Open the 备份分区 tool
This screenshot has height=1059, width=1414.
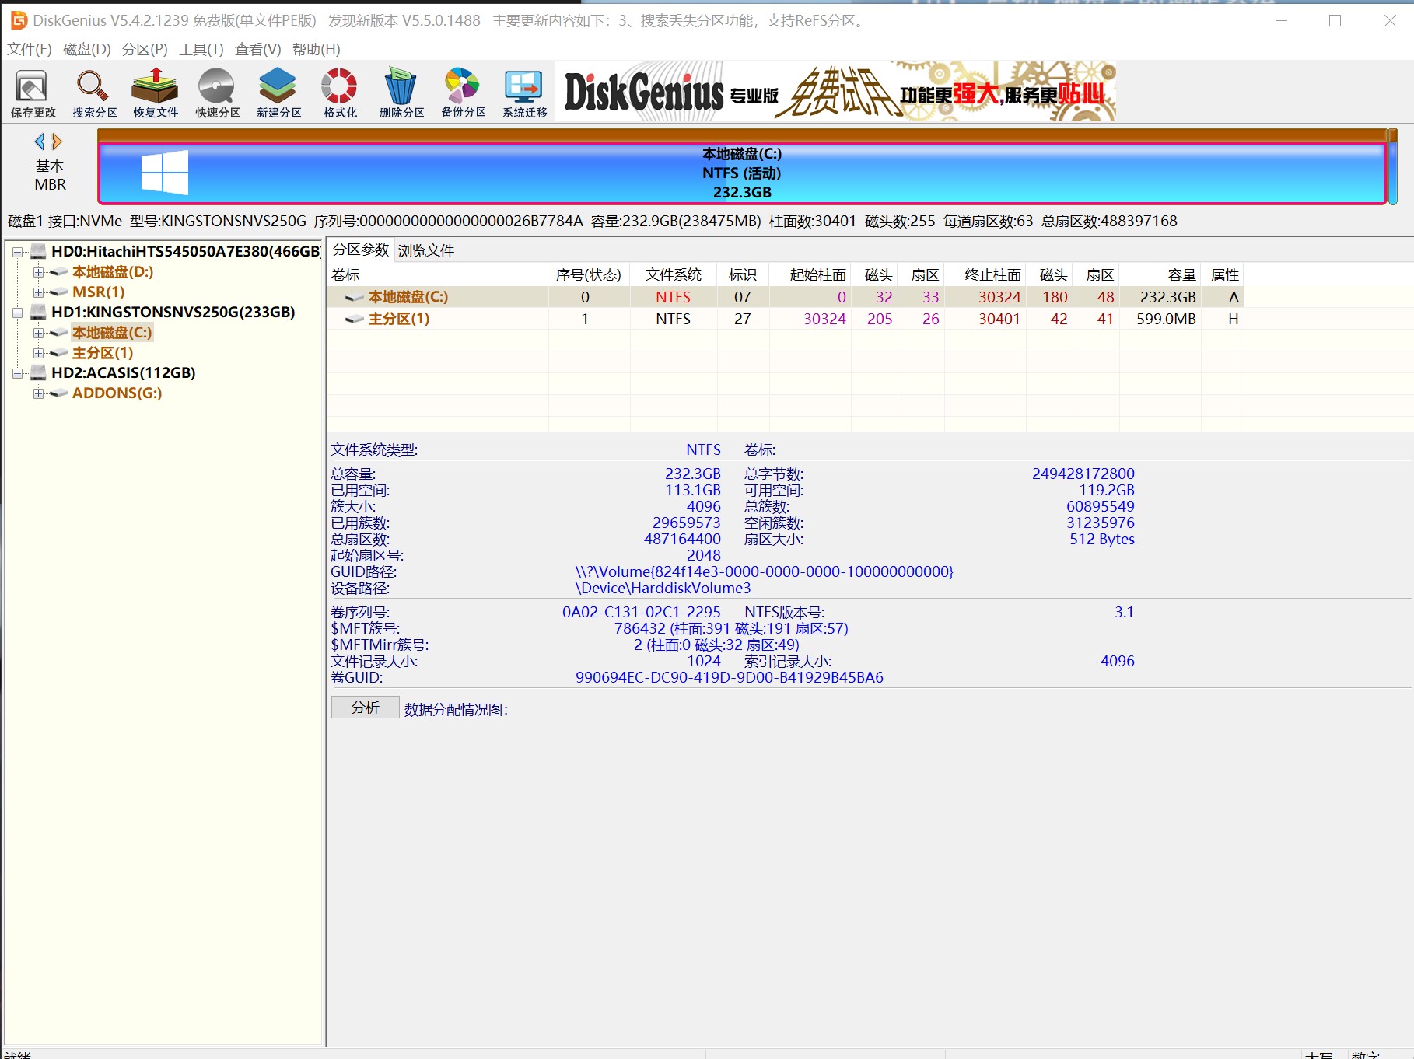point(463,93)
